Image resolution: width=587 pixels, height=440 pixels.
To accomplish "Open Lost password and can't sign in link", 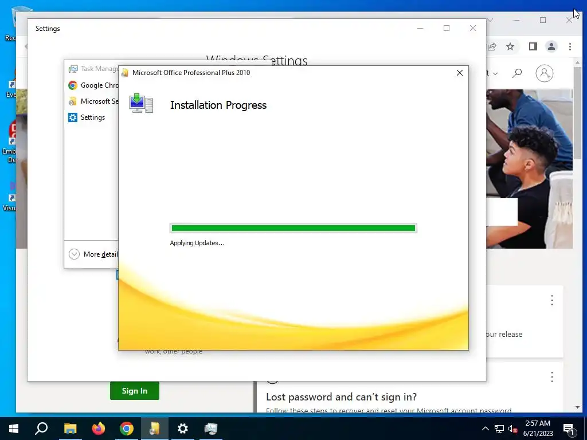I will coord(341,396).
